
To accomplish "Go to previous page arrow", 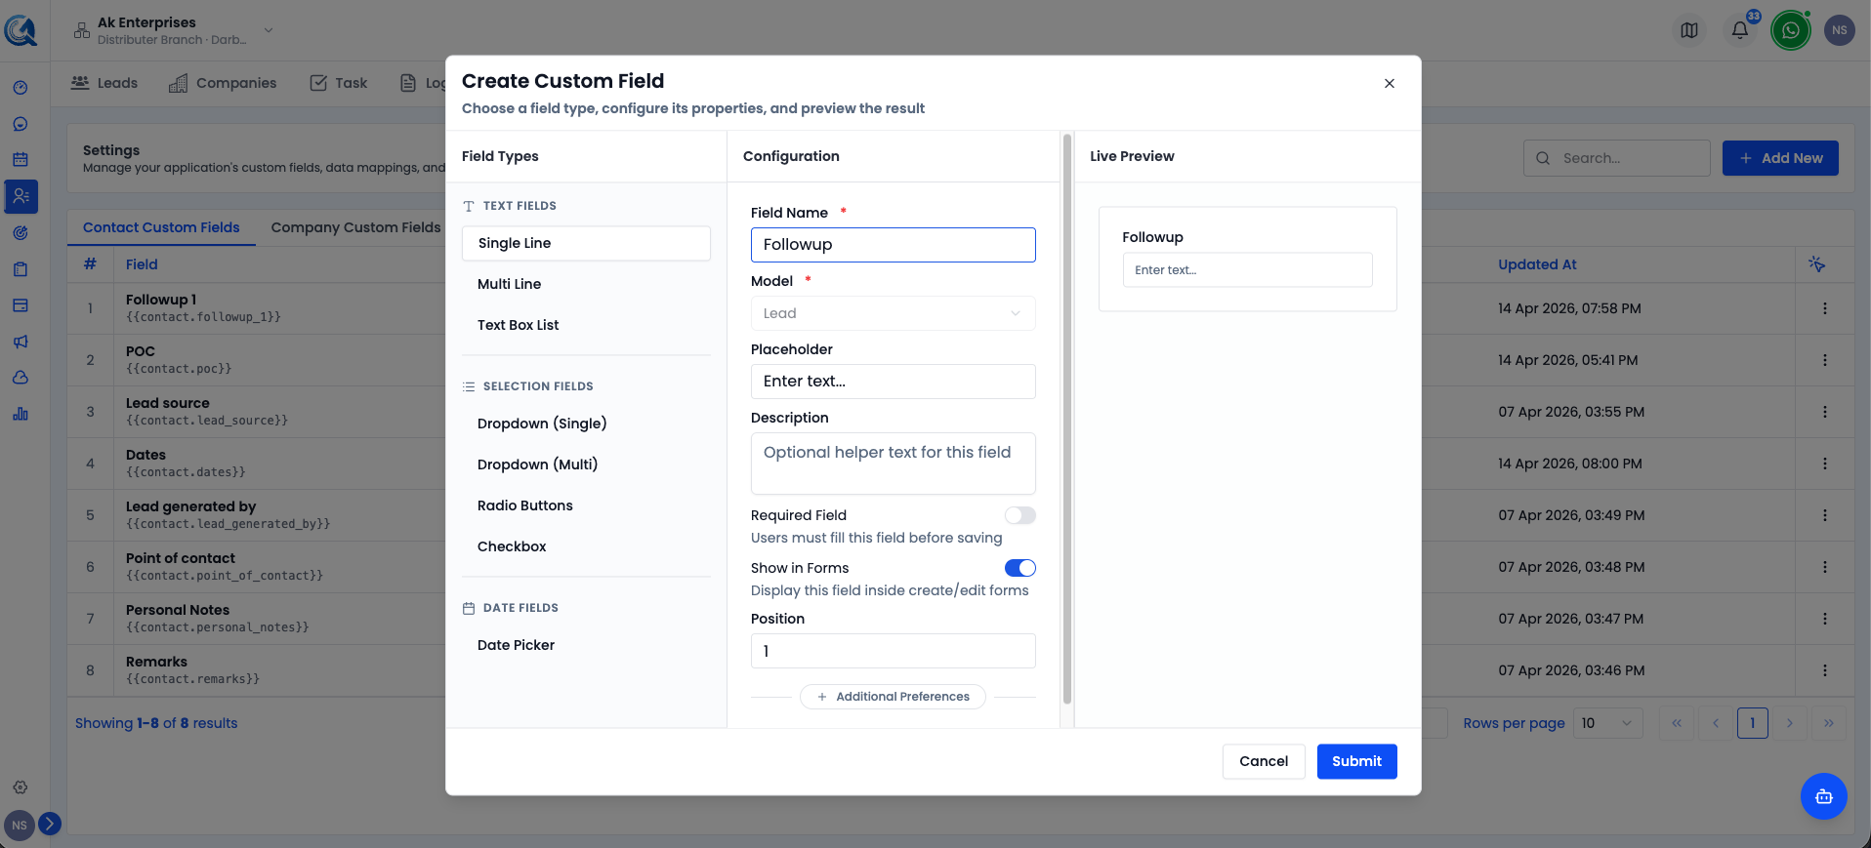I will point(1715,723).
